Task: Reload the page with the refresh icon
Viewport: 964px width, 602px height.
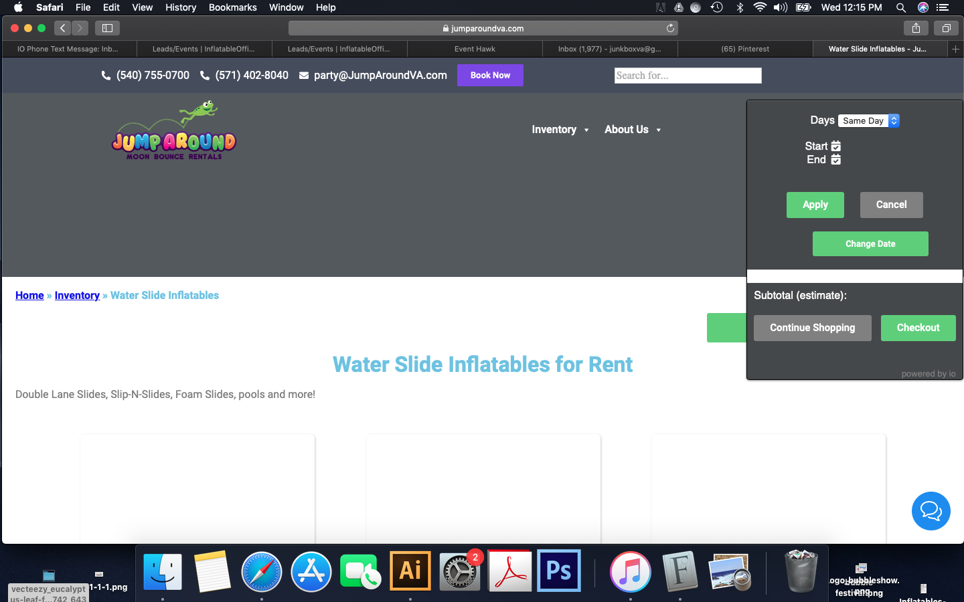Action: (x=670, y=28)
